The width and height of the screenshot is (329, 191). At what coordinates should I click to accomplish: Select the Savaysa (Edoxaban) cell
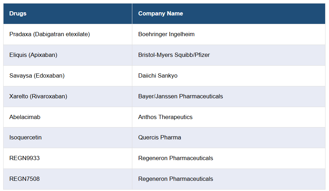pos(37,76)
